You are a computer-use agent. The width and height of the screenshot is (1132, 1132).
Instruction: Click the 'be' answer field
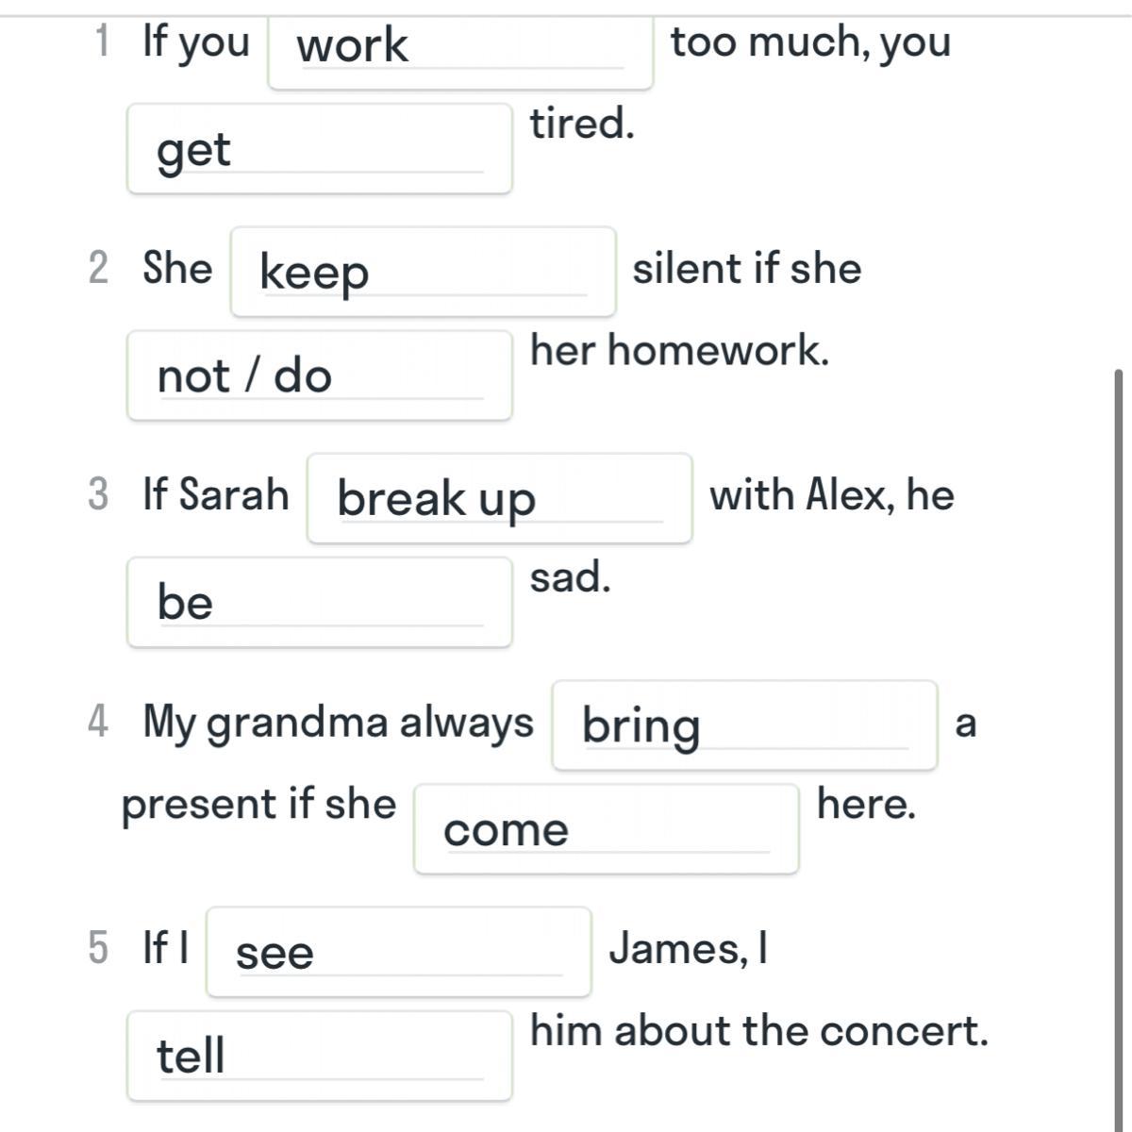[320, 602]
